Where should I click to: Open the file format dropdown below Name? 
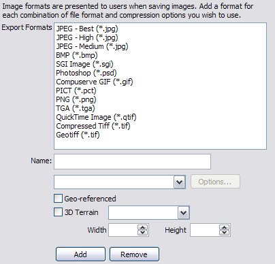pos(179,182)
